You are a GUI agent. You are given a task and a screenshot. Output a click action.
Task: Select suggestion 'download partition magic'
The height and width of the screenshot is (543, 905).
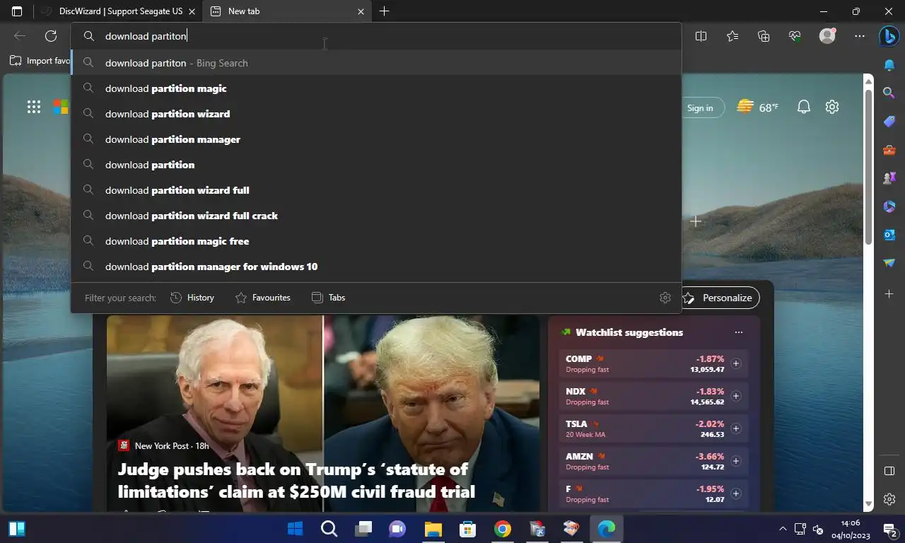click(x=376, y=88)
